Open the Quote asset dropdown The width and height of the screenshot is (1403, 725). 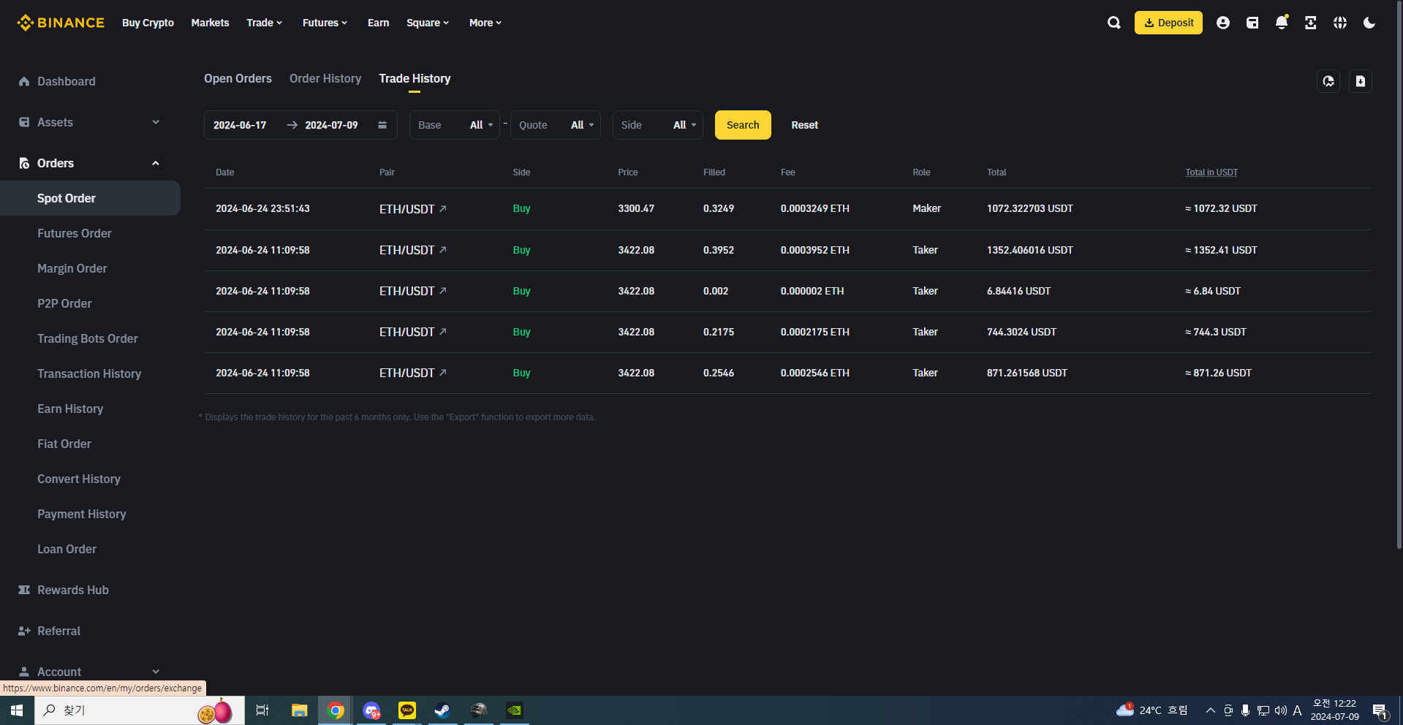[556, 125]
